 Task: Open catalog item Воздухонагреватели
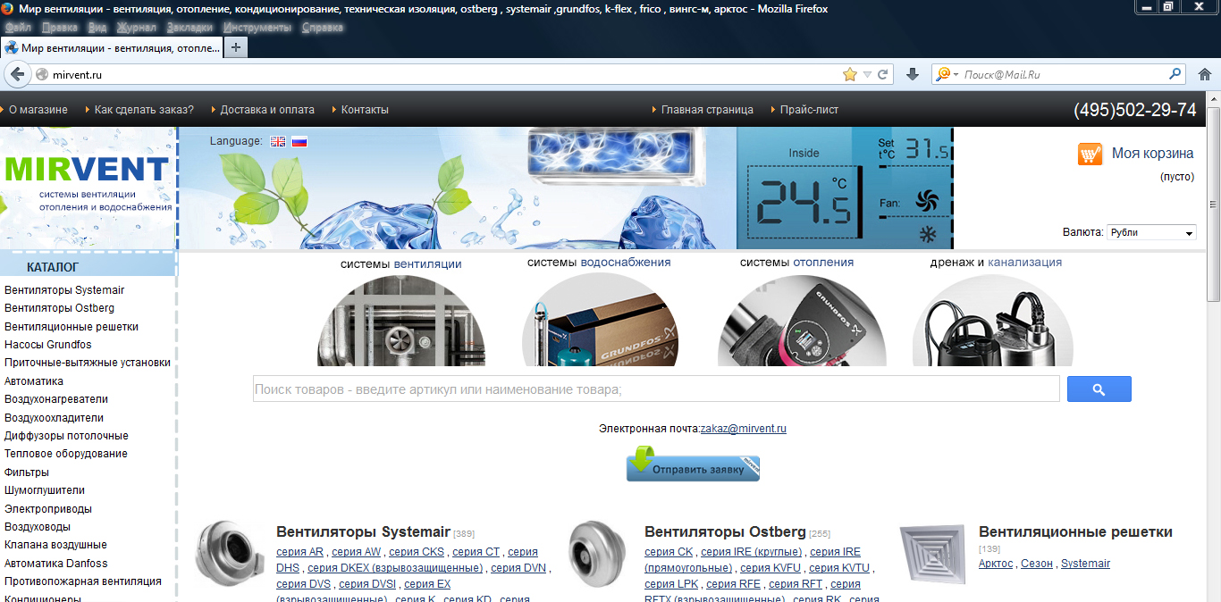pyautogui.click(x=56, y=399)
